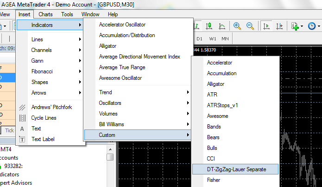The width and height of the screenshot is (322, 187).
Task: Click the Indicators list plus icon
Action: click(295, 26)
